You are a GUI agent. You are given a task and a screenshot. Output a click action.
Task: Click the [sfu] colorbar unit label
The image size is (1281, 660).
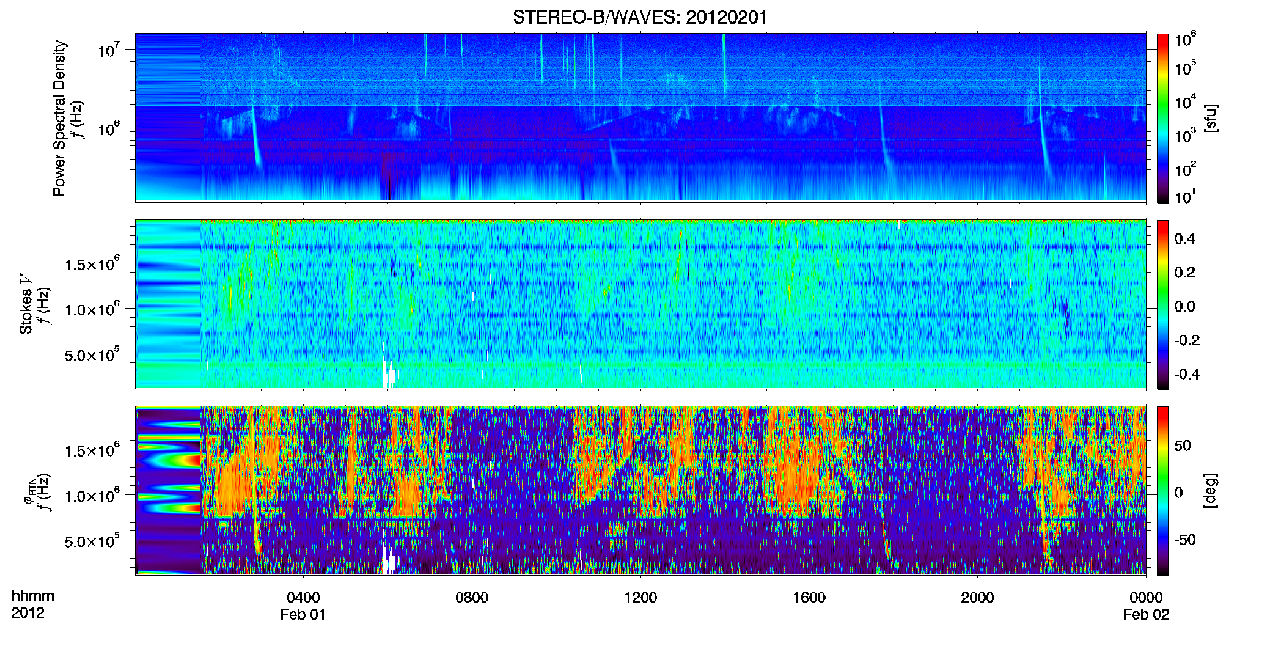point(1210,118)
